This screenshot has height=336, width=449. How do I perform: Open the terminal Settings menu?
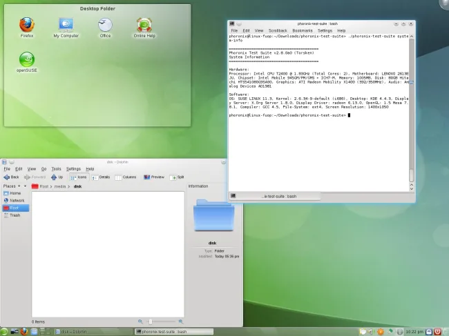coord(325,30)
